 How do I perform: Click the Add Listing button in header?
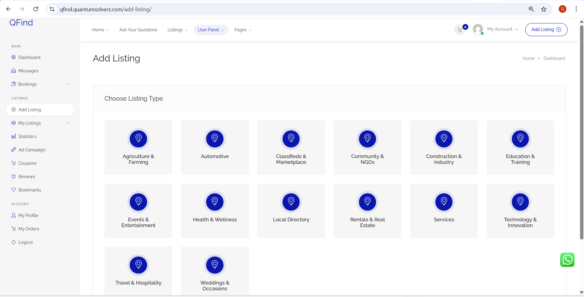pos(546,29)
